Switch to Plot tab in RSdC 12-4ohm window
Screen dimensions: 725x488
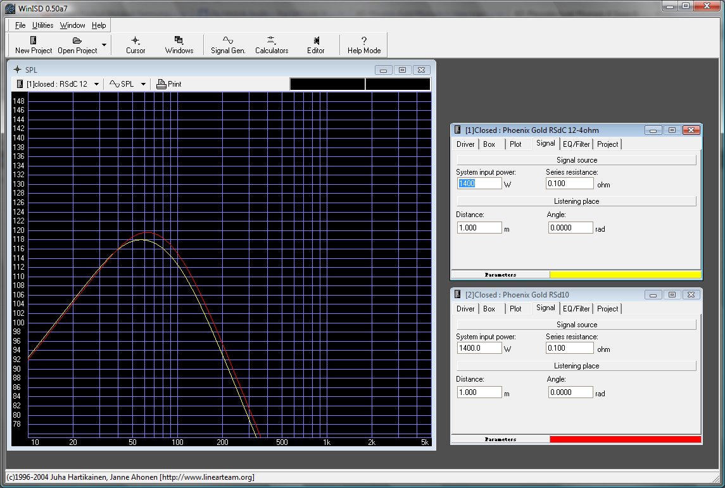tap(515, 144)
